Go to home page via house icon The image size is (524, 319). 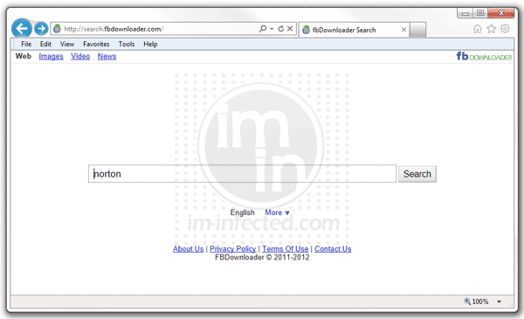478,29
